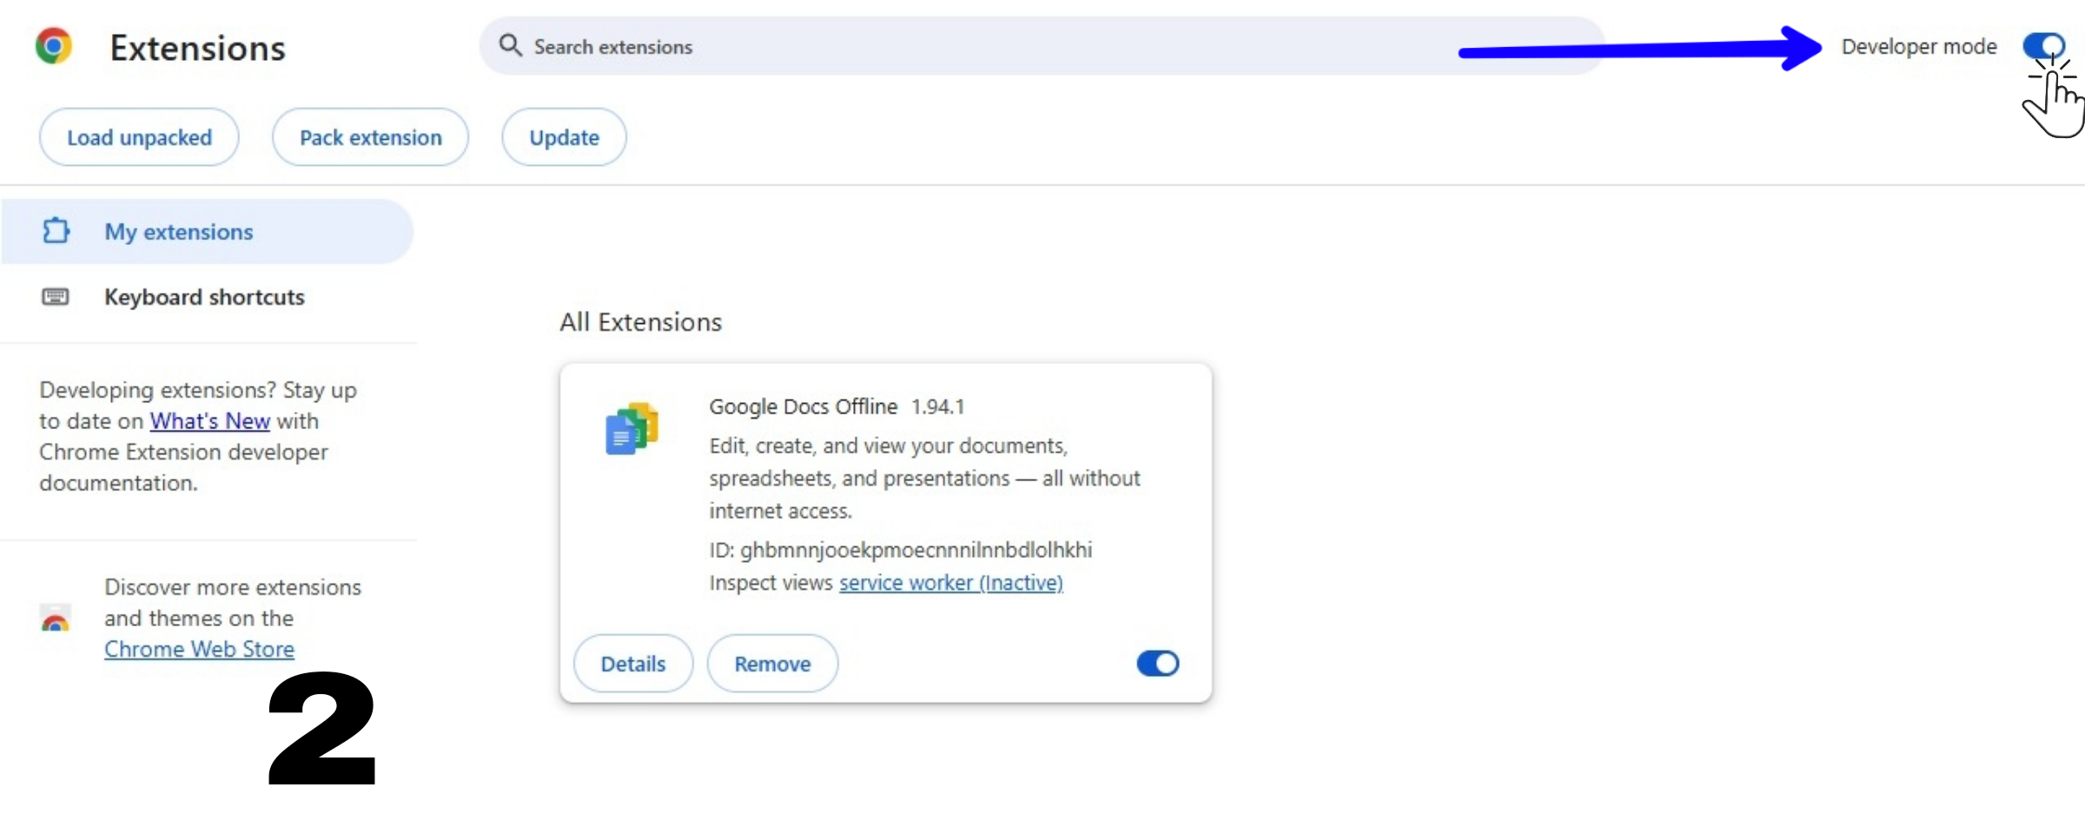
Task: Click the Chrome logo icon
Action: tap(54, 46)
